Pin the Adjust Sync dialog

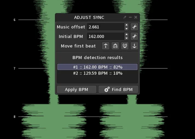tap(125, 17)
